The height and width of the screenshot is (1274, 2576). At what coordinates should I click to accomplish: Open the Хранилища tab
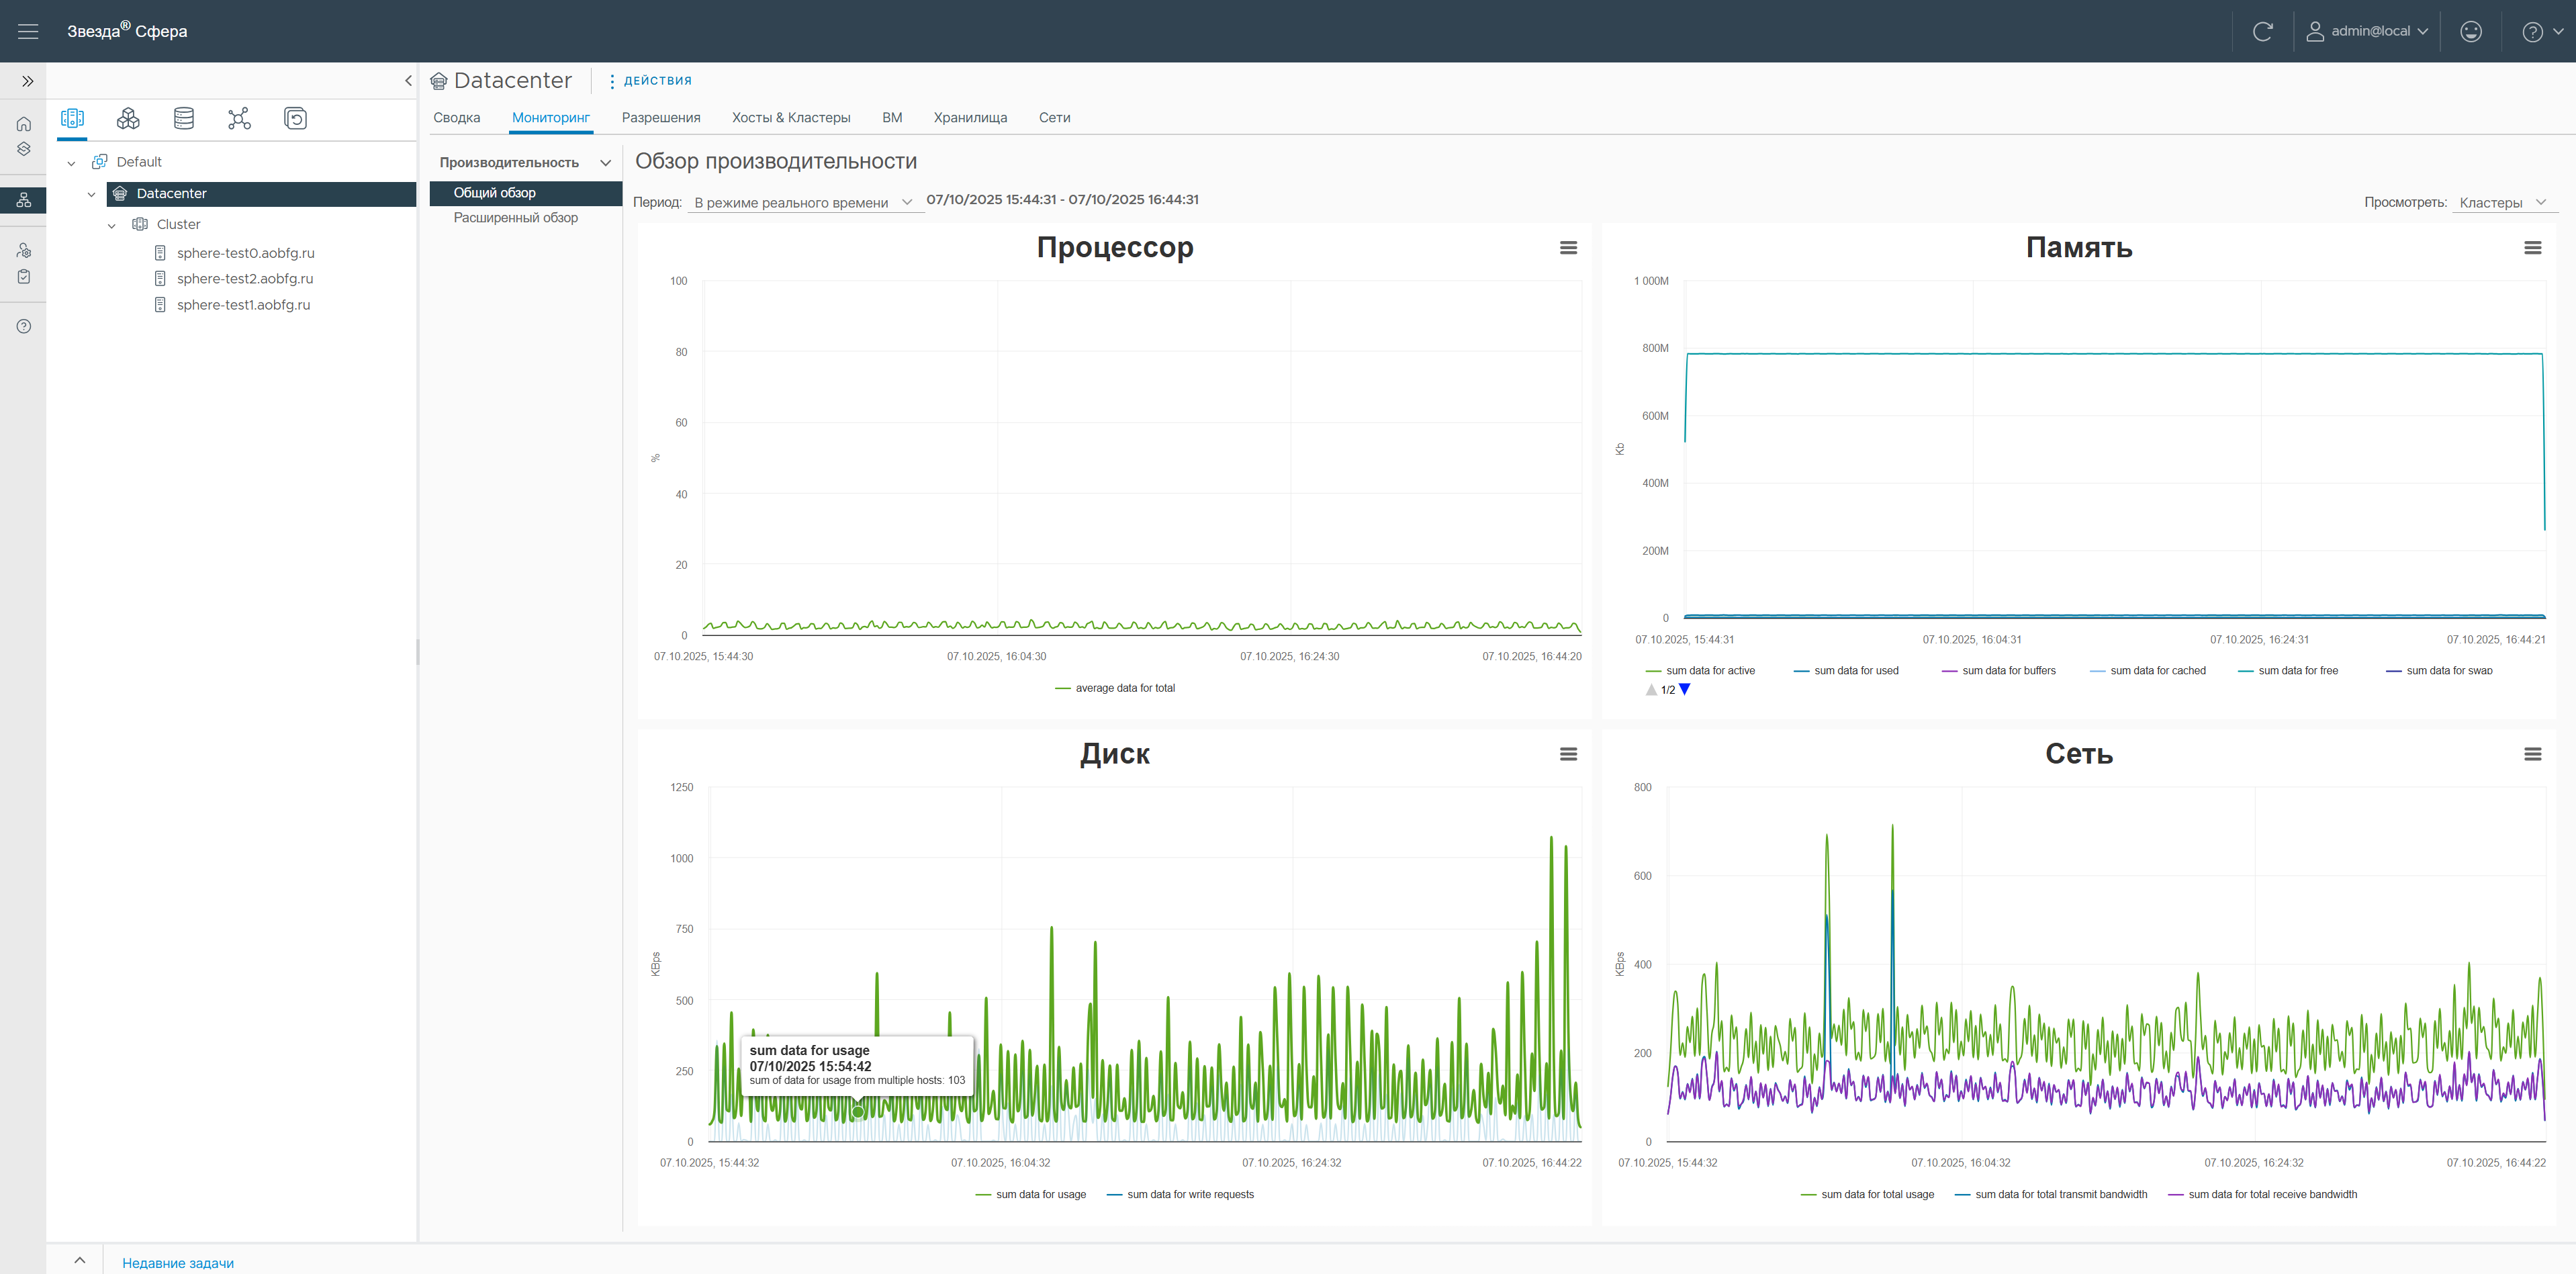tap(970, 117)
